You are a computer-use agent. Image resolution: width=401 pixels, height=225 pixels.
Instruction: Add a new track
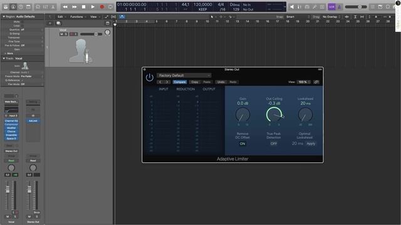coord(50,23)
